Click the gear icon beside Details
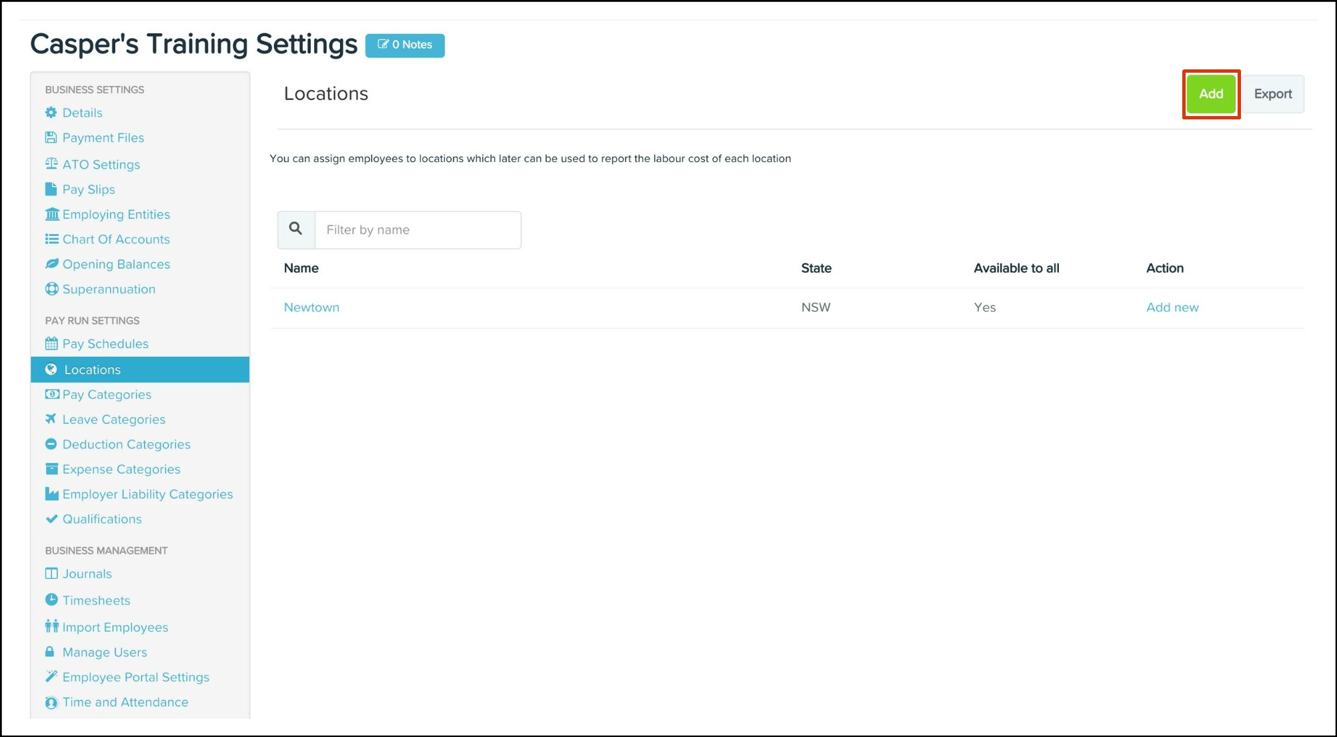Viewport: 1337px width, 737px height. pos(51,113)
